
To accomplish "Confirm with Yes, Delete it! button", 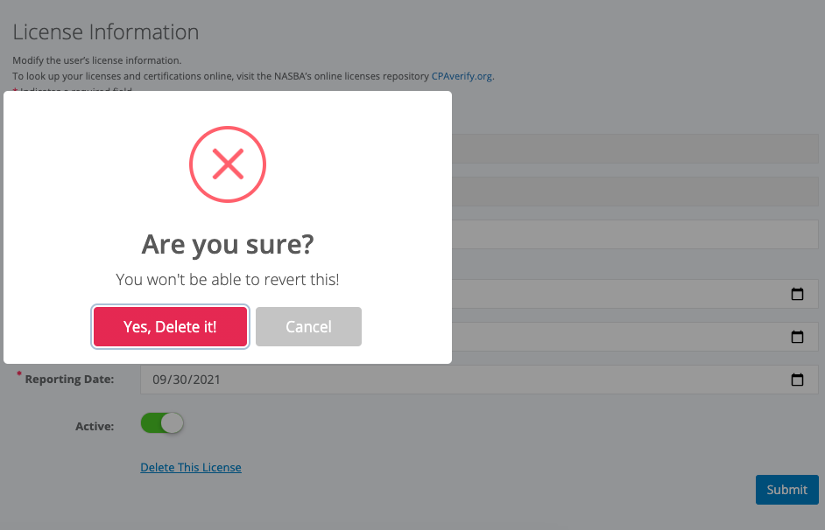I will point(170,327).
